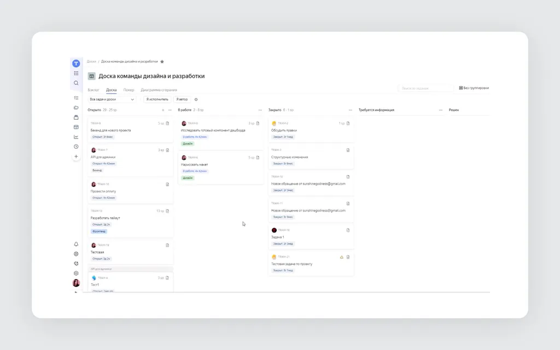Image resolution: width=560 pixels, height=350 pixels.
Task: Click warning triangle on Тестовая задача по проекту card
Action: [342, 257]
